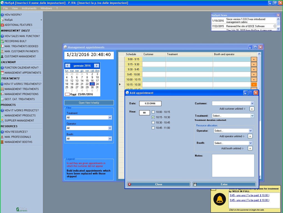Click inside the Notes text area
Viewport: 283px width, 213px height.
tap(233, 165)
